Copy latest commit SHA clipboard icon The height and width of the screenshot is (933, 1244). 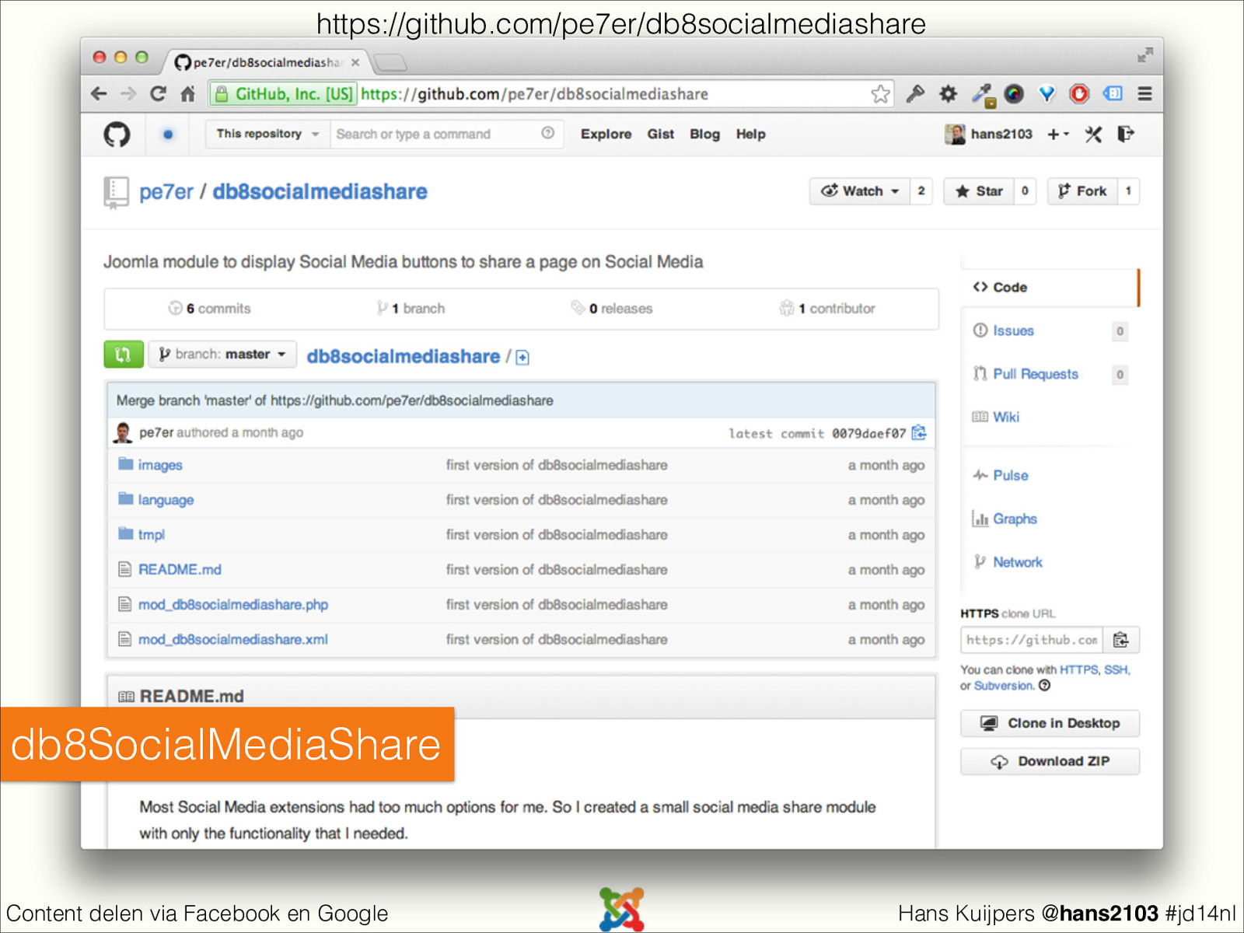pos(919,432)
